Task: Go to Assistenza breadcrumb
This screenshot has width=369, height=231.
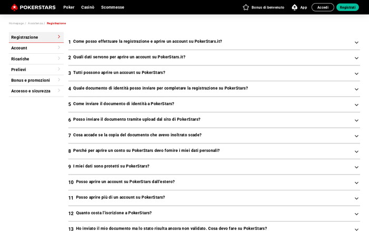Action: coord(35,23)
